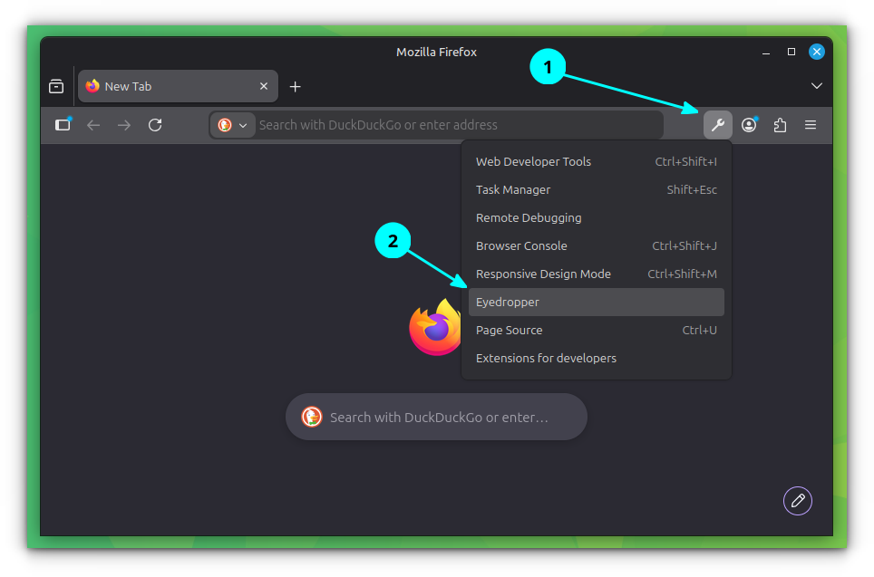
Task: Open the Extensions puzzle icon
Action: click(780, 125)
